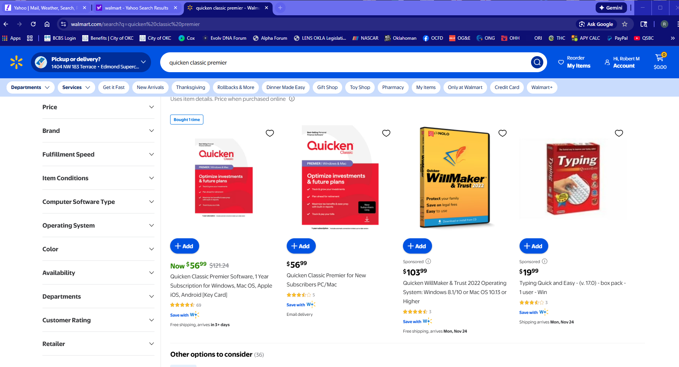The height and width of the screenshot is (367, 679).
Task: Open Rollbacks & More category
Action: click(236, 87)
